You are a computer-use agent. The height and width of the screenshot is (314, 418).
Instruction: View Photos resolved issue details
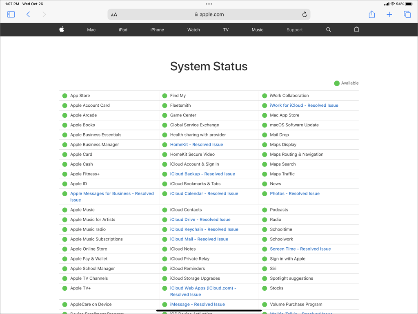(295, 193)
